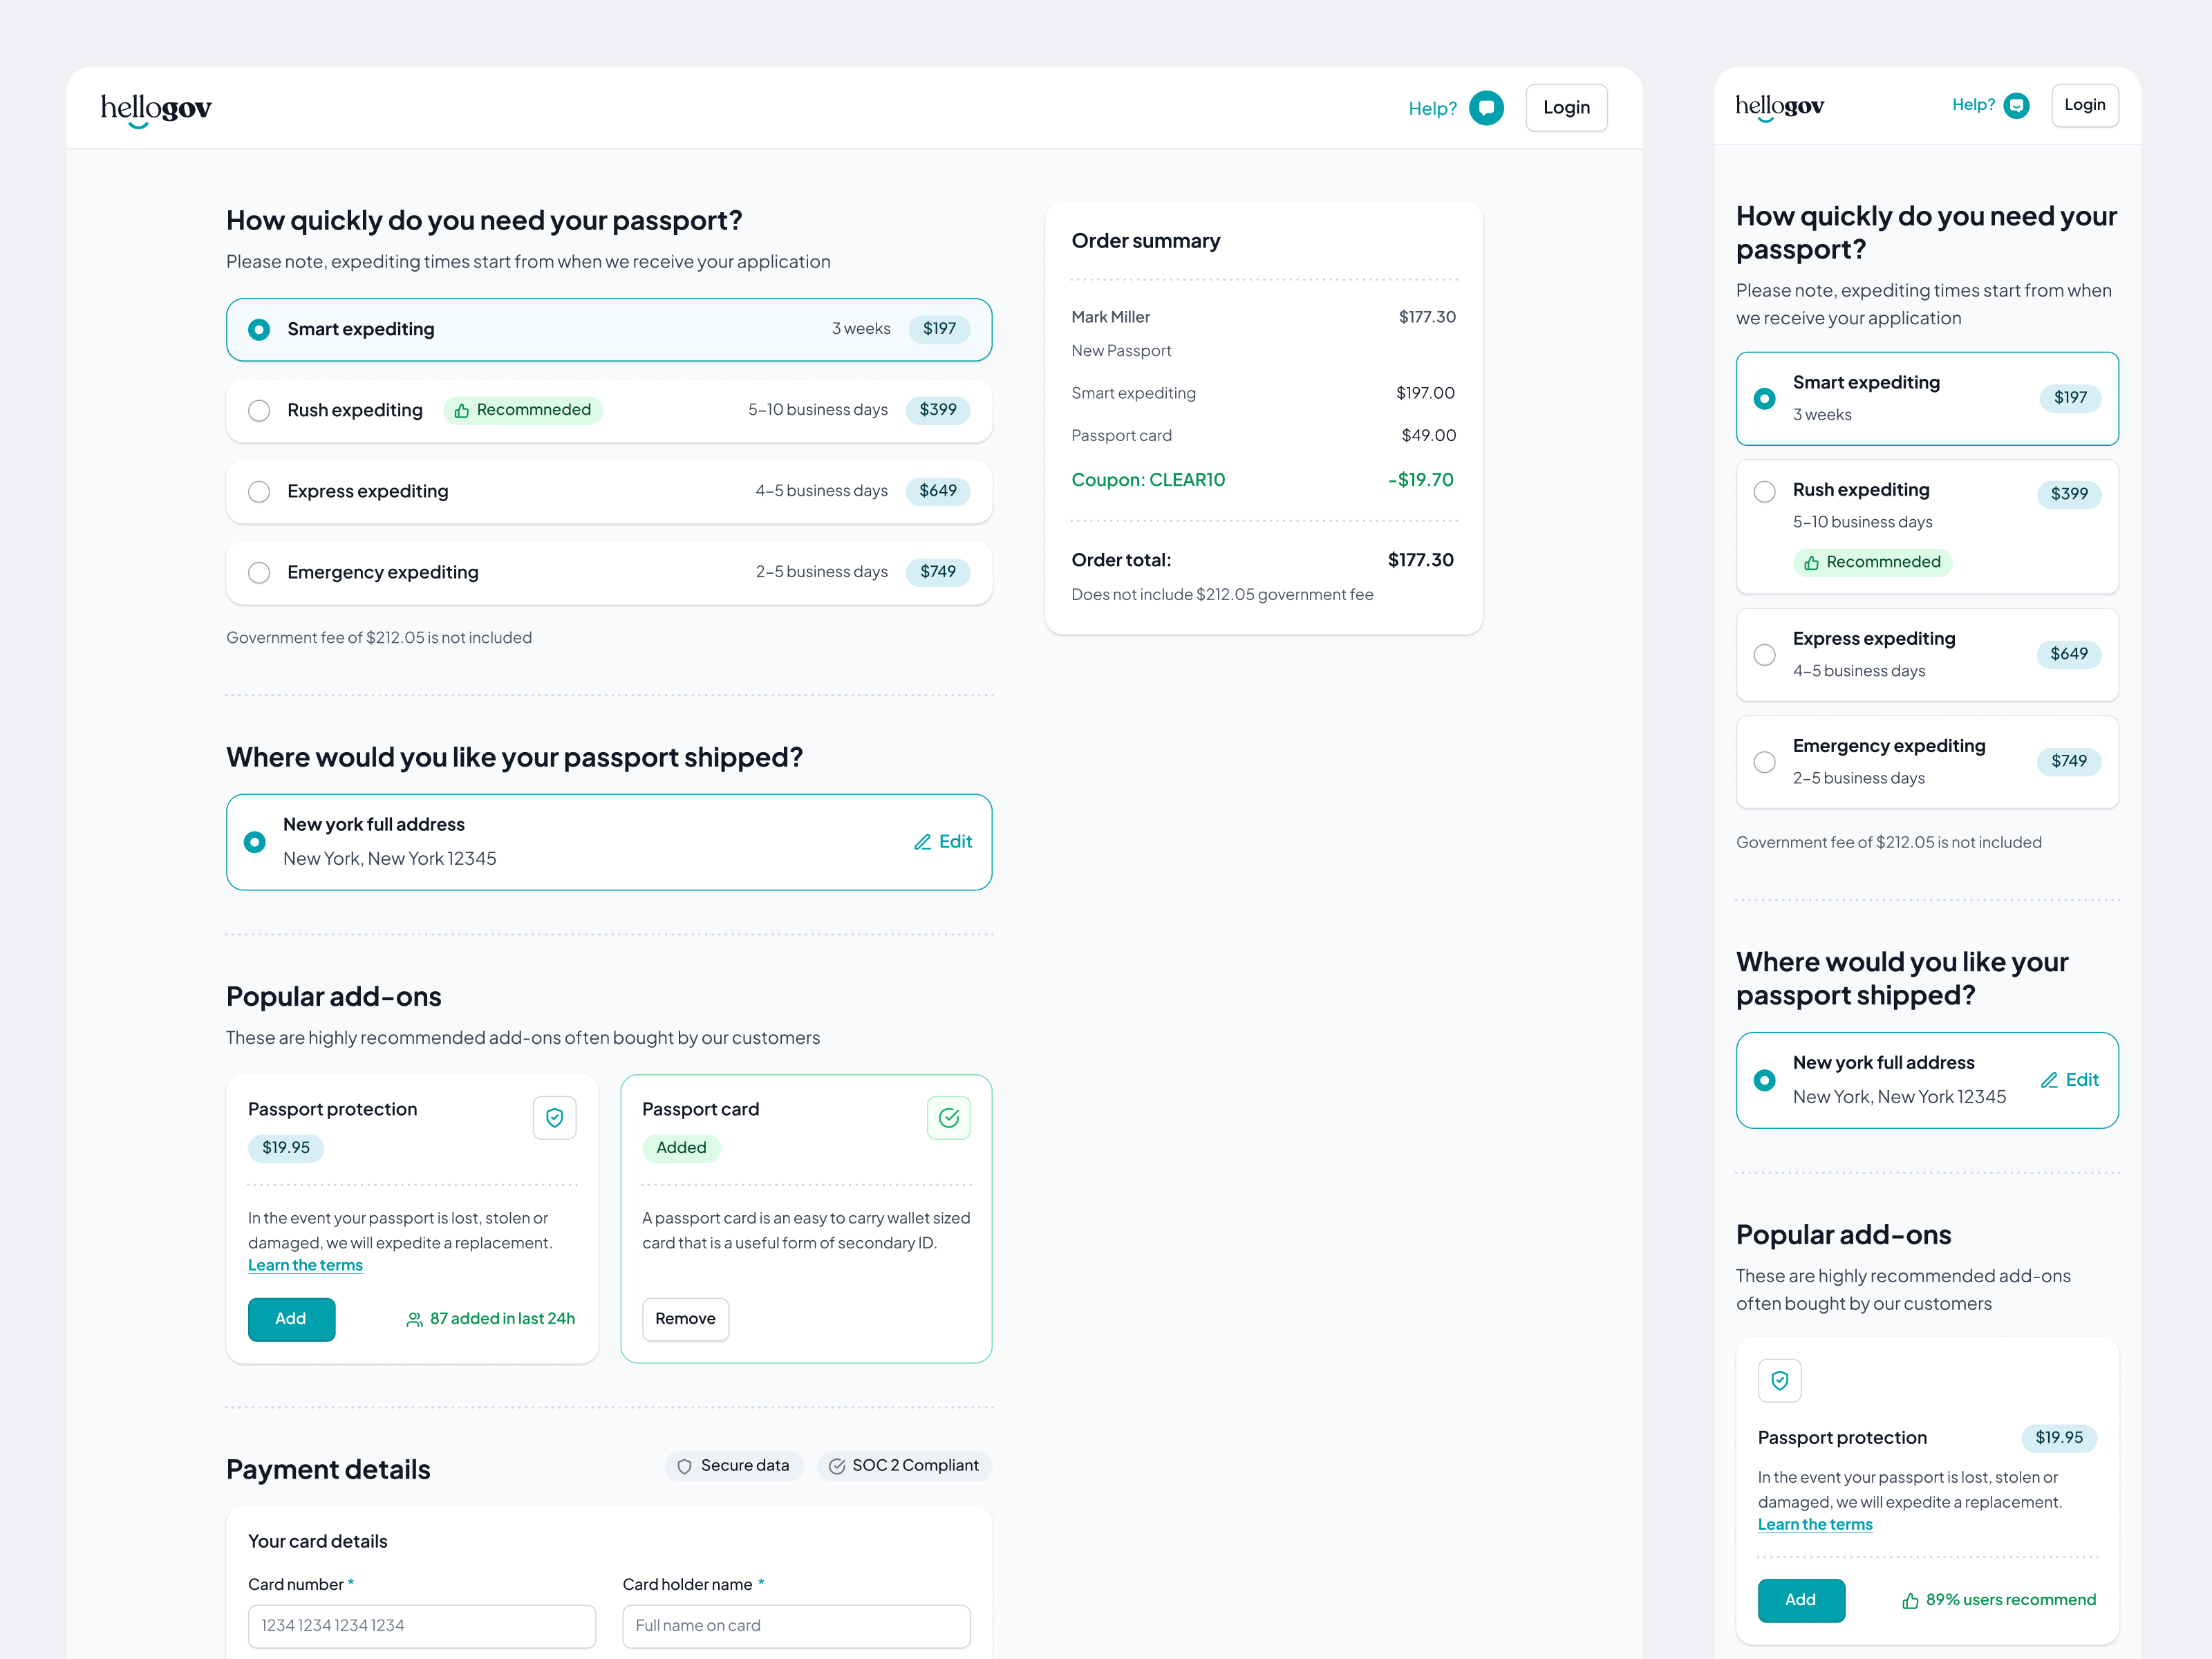Screen dimensions: 2212x1659
Task: Click the Help chat icon in mobile header
Action: pos(2017,105)
